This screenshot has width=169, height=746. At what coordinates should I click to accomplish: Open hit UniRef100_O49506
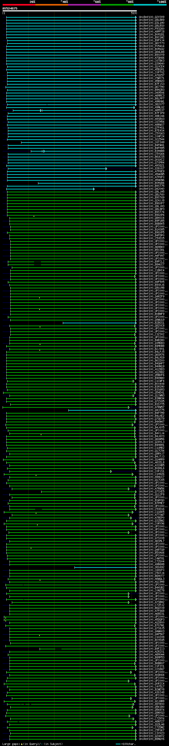click(152, 93)
